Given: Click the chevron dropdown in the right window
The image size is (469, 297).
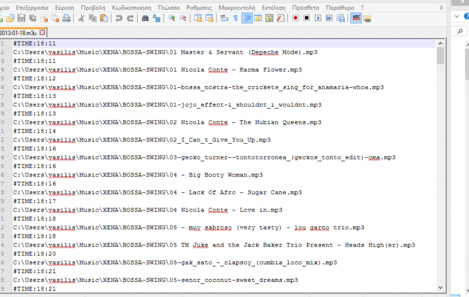Looking at the screenshot, I should [x=457, y=16].
